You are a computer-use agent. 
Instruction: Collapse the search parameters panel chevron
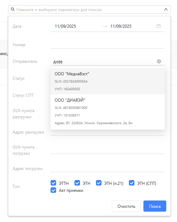click(166, 9)
